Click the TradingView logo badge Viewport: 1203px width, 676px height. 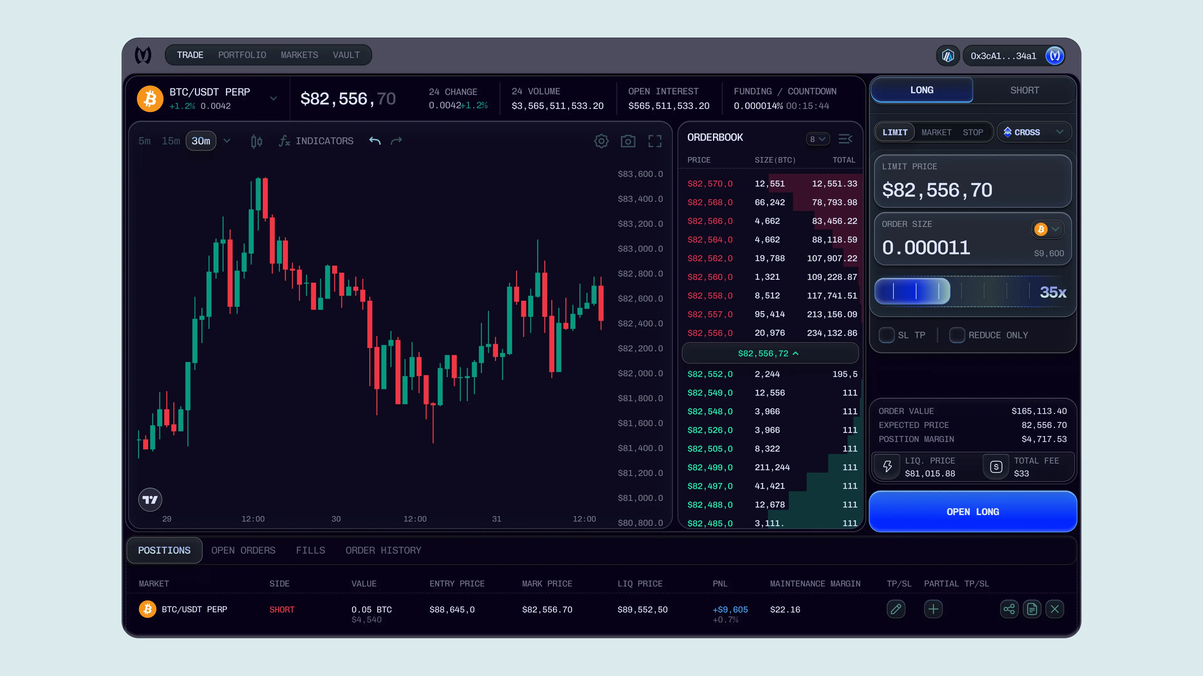[150, 500]
